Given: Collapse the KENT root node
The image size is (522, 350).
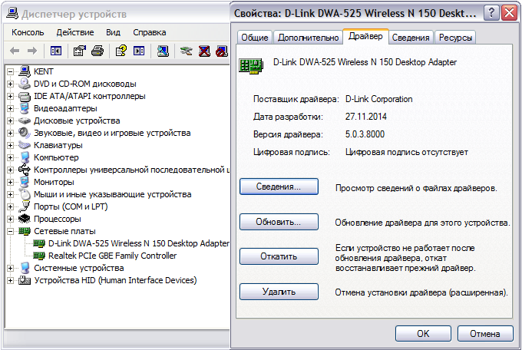Looking at the screenshot, I should [x=10, y=71].
